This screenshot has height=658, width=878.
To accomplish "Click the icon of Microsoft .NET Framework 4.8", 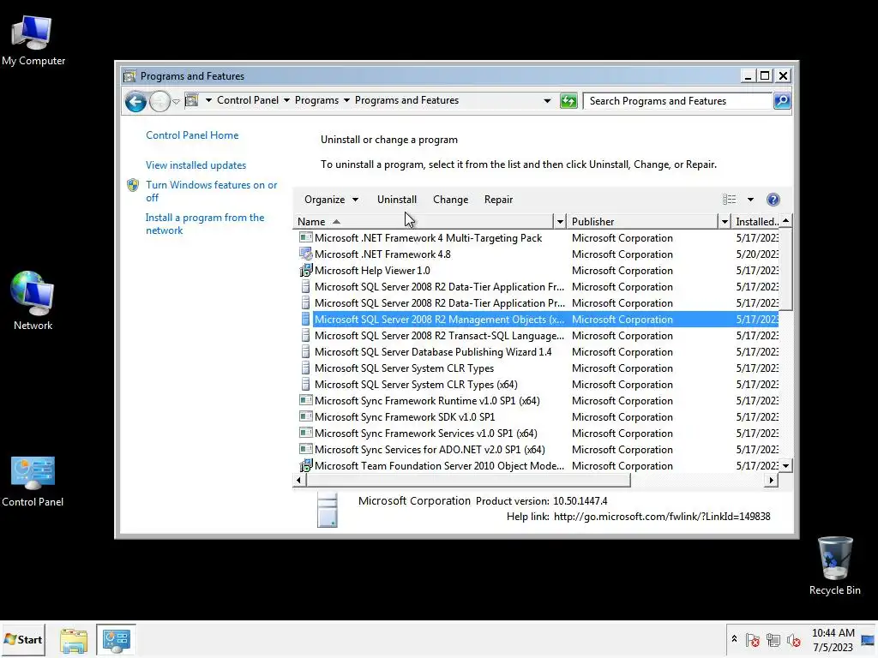I will 306,254.
